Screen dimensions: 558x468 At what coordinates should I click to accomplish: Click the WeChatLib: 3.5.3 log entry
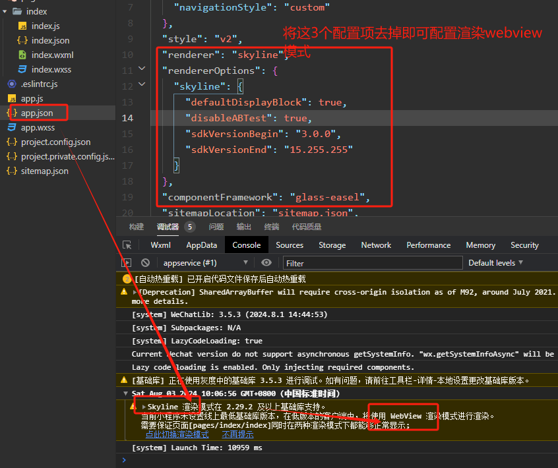(230, 314)
